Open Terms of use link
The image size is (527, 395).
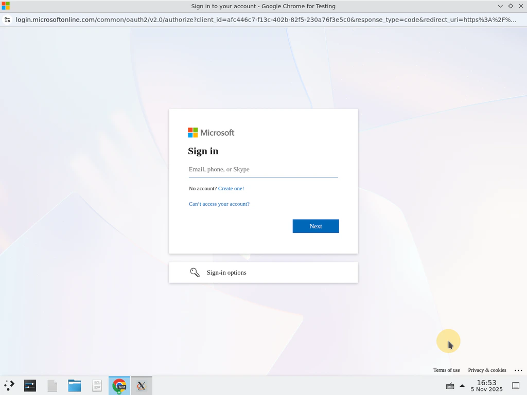(446, 370)
